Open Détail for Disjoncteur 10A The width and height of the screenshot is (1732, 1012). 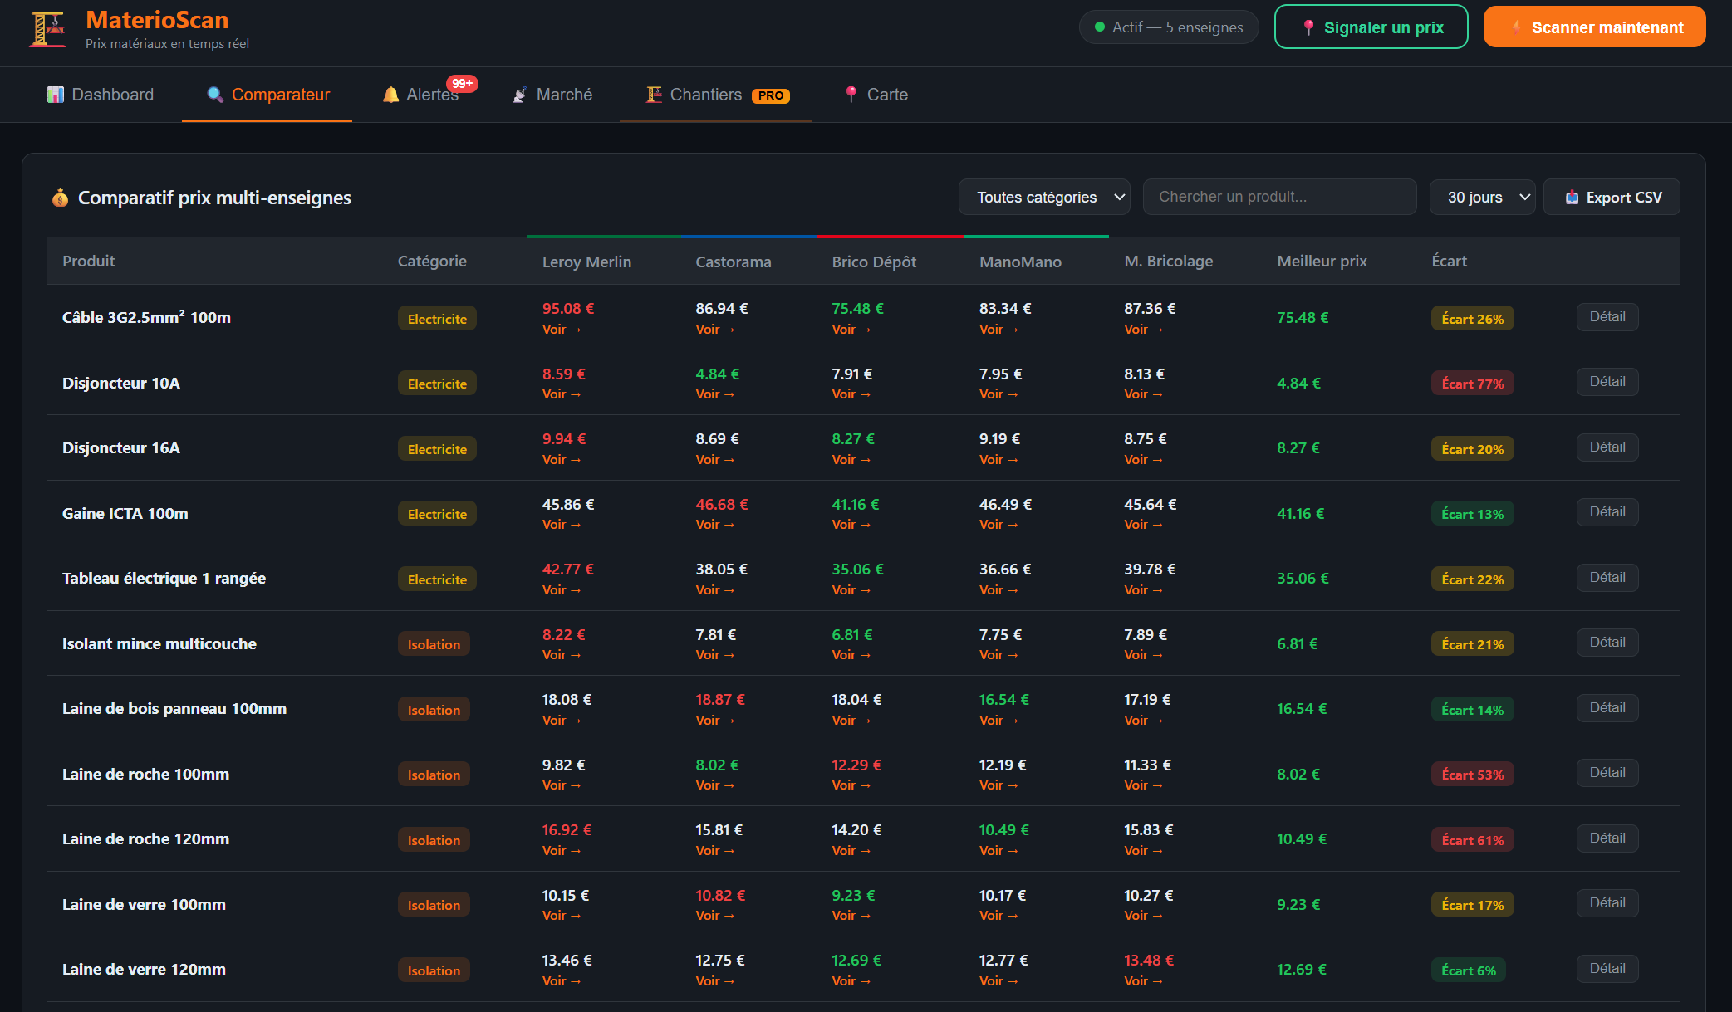tap(1607, 381)
